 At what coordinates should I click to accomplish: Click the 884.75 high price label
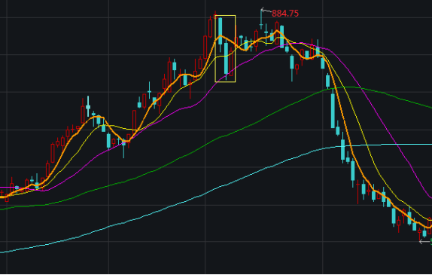click(x=285, y=14)
